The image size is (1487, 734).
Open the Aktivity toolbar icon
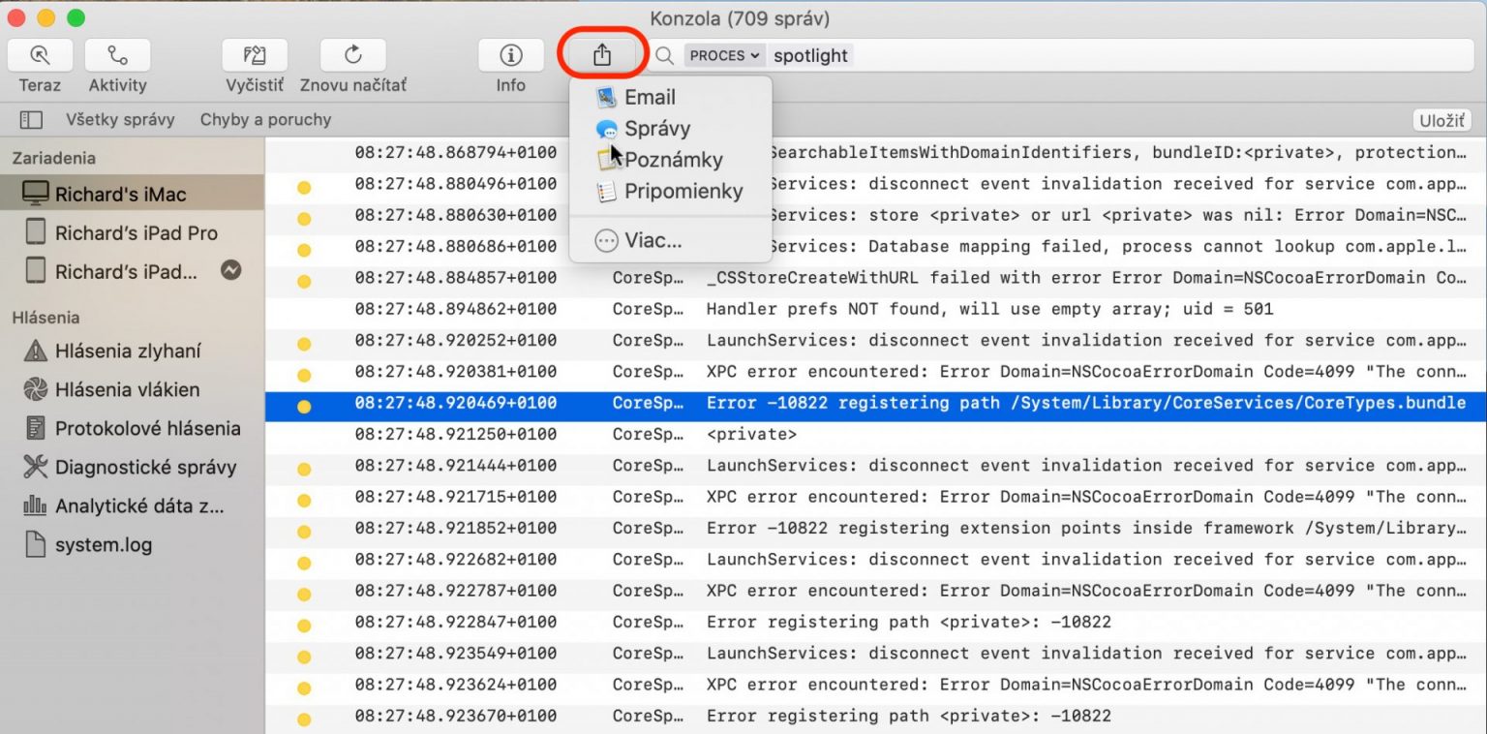click(x=117, y=55)
